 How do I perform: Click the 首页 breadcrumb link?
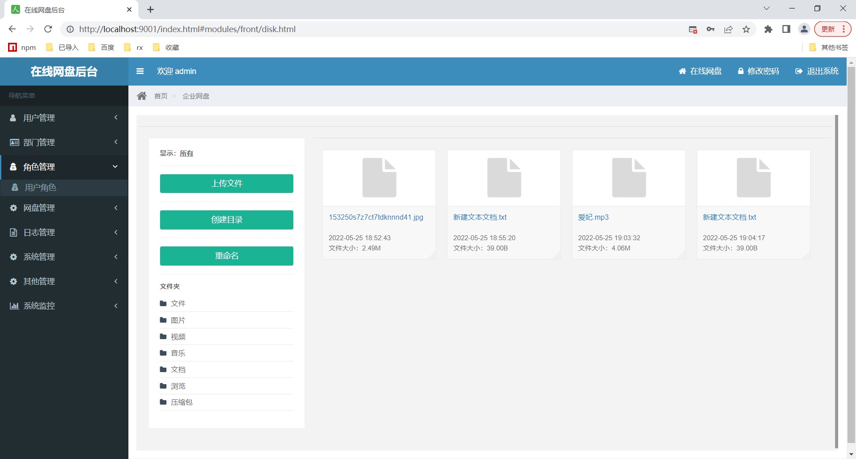[x=161, y=96]
